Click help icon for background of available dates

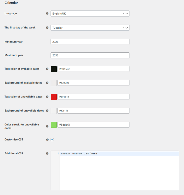click(47, 83)
